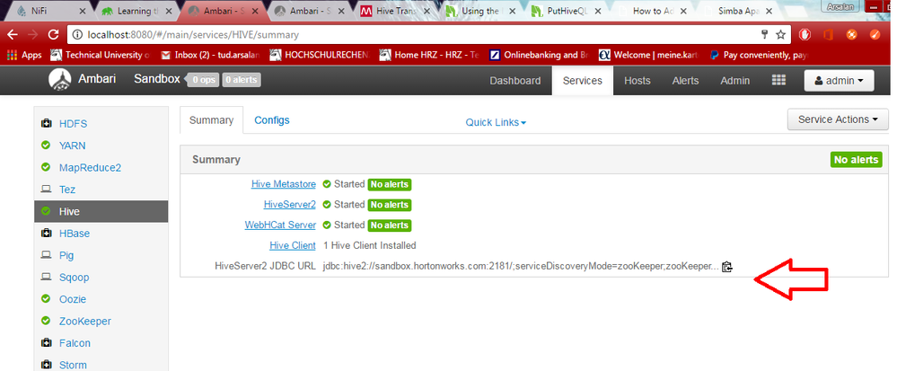This screenshot has width=897, height=371.
Task: Click the 0 ops badge
Action: coord(204,80)
